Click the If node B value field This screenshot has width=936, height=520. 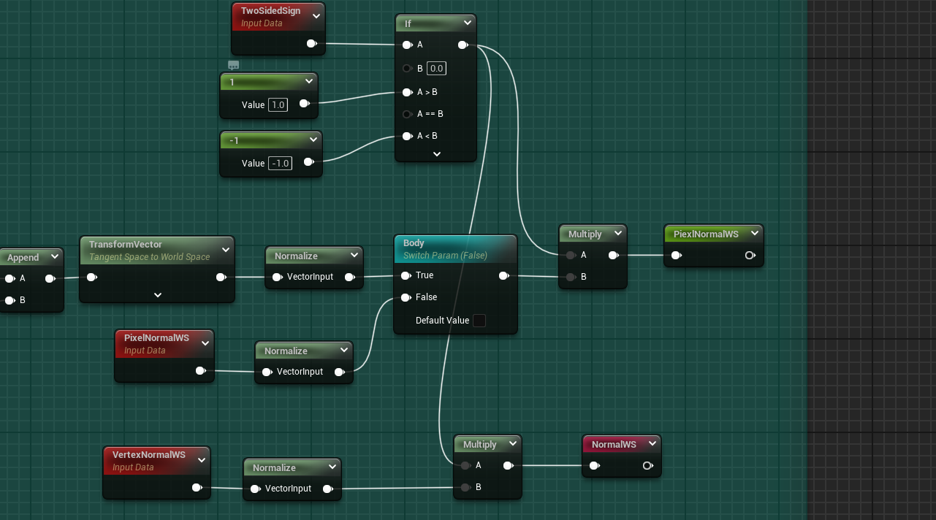click(x=436, y=69)
